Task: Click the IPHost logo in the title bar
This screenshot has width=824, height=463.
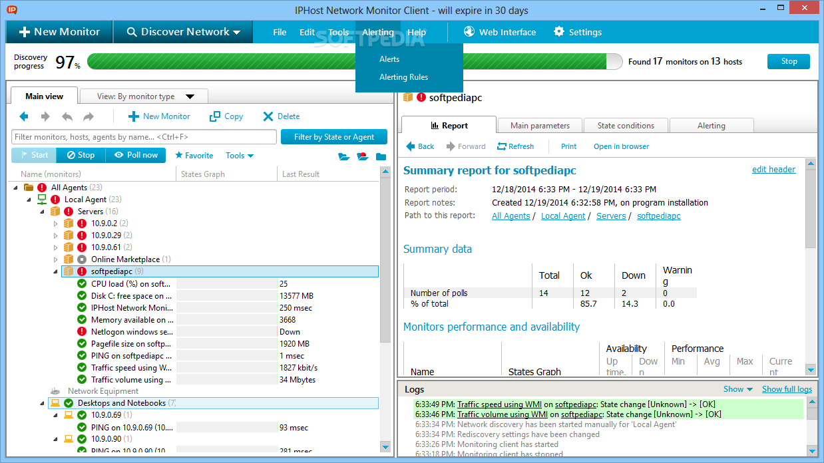Action: pos(12,9)
